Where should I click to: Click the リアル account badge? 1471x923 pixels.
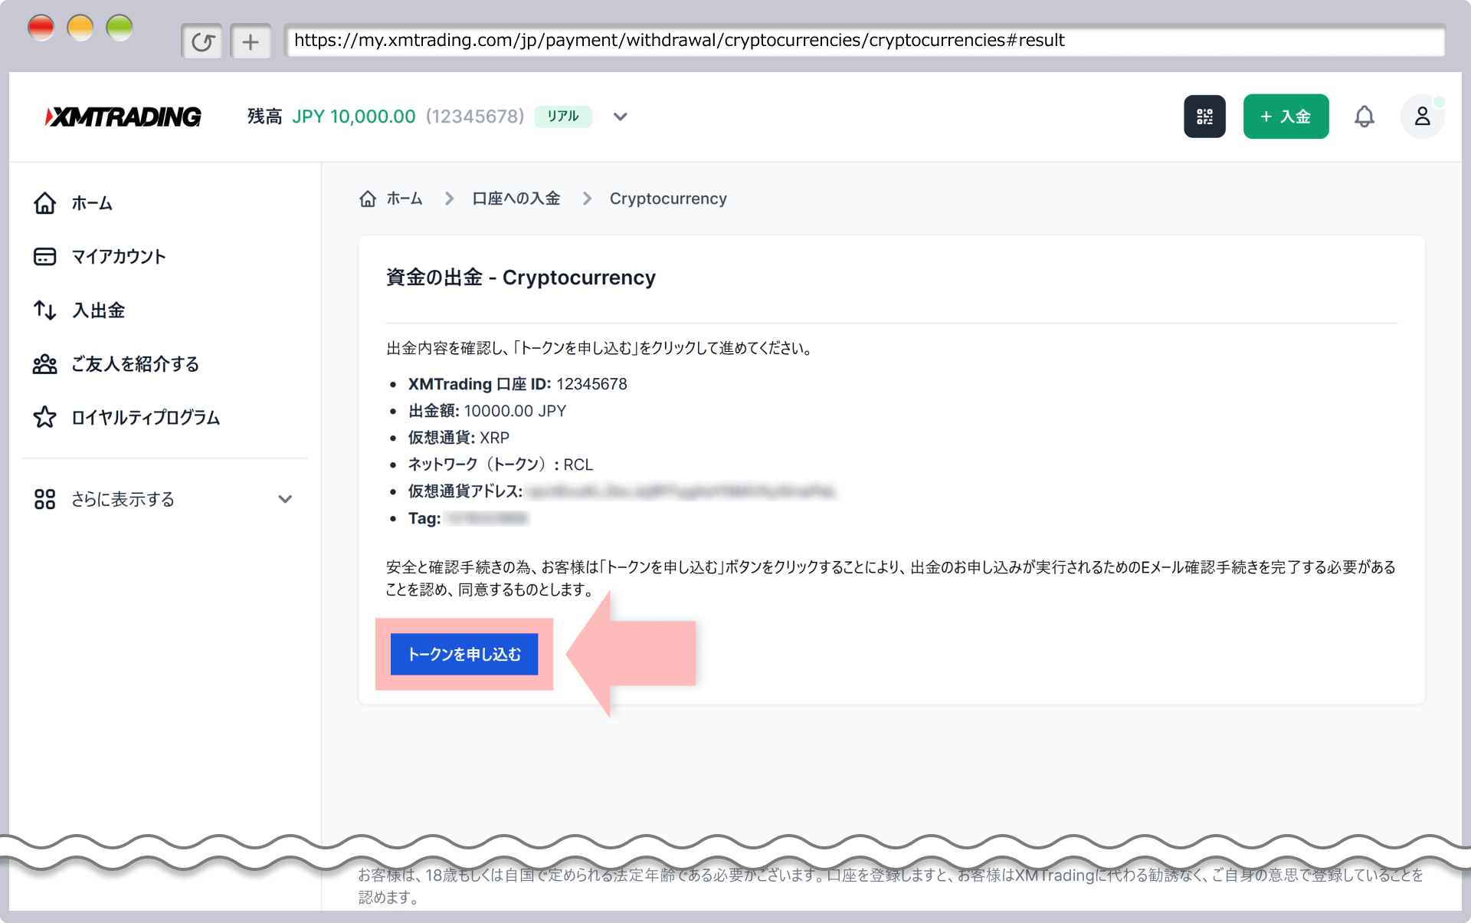coord(563,117)
